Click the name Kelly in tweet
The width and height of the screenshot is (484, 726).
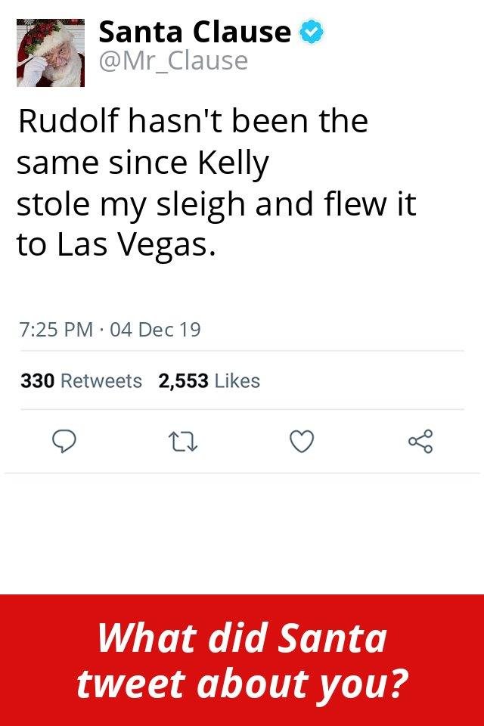point(234,164)
